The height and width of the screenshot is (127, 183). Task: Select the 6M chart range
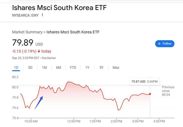point(59,68)
